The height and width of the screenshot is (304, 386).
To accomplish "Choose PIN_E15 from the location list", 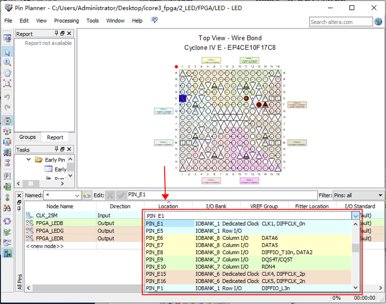I will coord(156,274).
